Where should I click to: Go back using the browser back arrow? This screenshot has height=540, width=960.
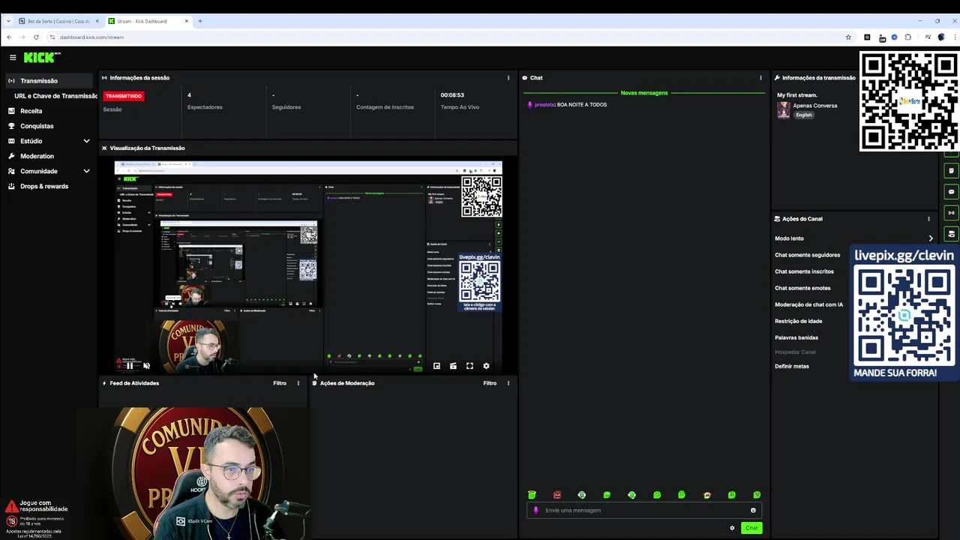(x=9, y=37)
